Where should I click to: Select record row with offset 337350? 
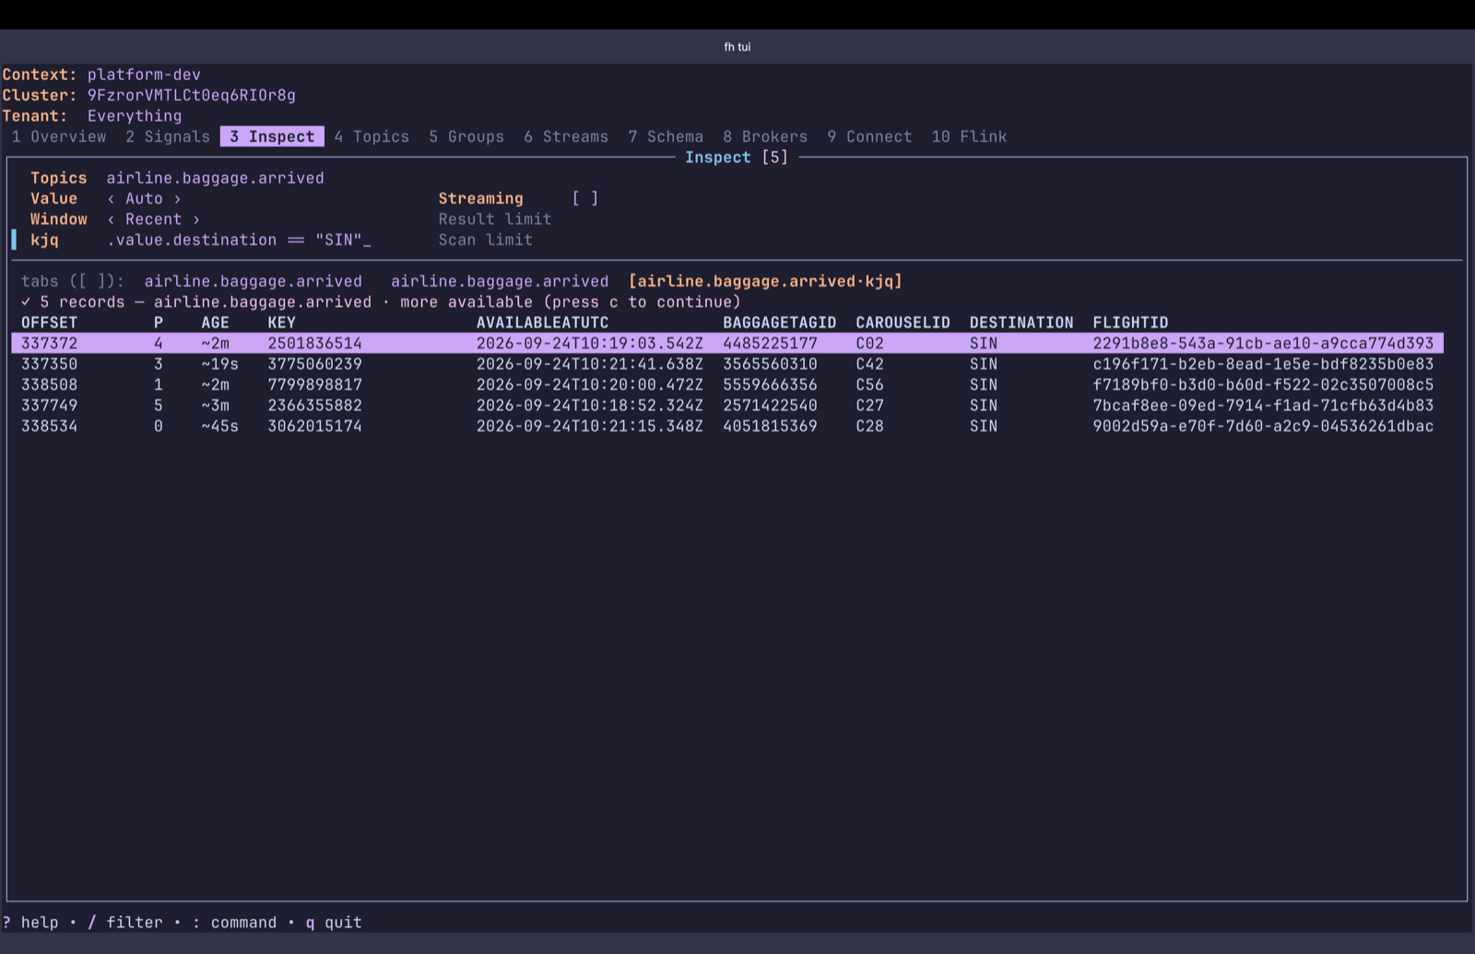727,364
